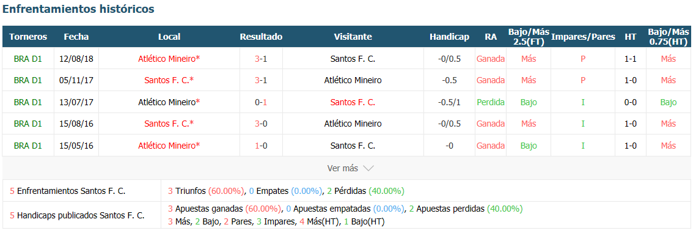Select the Torneos column header

point(28,37)
